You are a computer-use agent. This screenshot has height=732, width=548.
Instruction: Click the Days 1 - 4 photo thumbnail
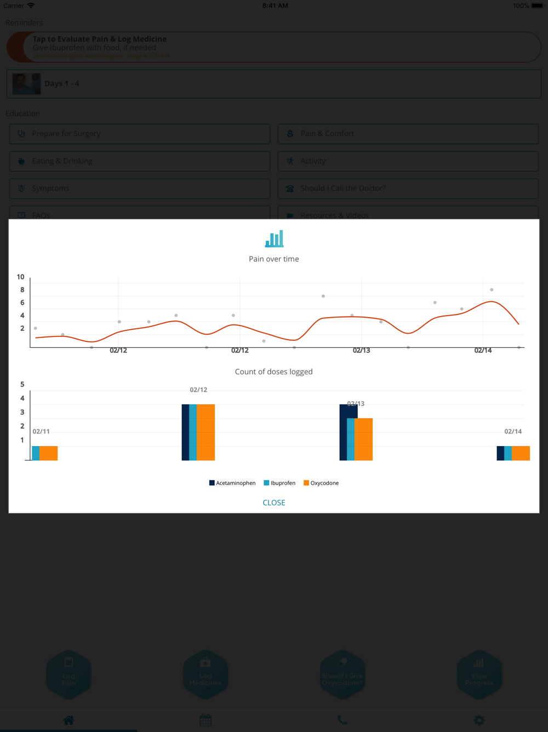pos(26,84)
